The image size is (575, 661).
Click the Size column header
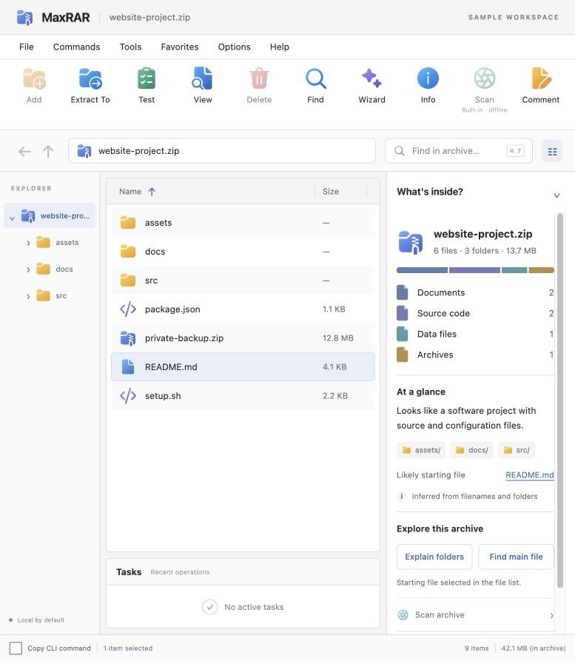[331, 192]
